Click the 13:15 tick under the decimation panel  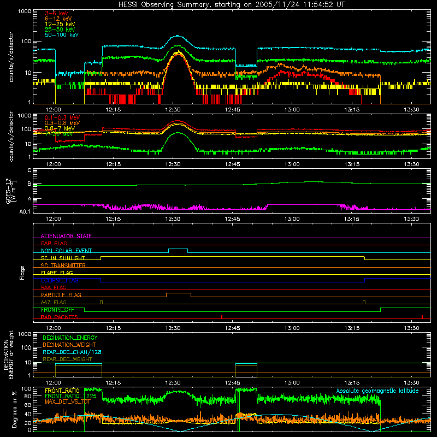tap(352, 383)
